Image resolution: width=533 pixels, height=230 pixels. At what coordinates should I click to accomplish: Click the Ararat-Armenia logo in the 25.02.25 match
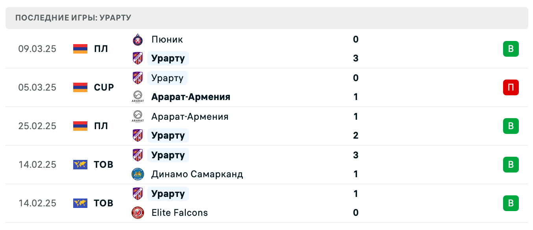coord(137,117)
